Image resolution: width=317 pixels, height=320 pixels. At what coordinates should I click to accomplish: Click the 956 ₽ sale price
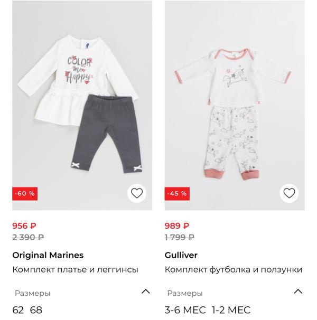[24, 225]
